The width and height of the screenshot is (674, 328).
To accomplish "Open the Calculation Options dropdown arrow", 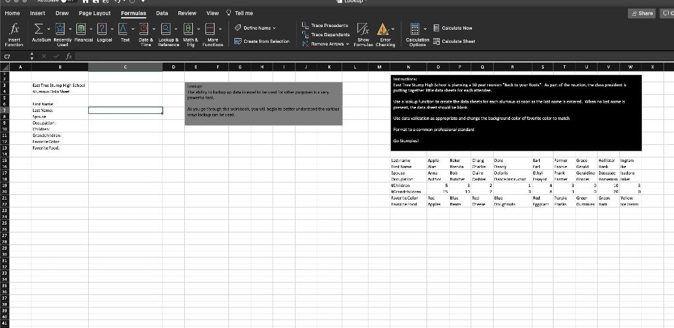I will (x=425, y=29).
